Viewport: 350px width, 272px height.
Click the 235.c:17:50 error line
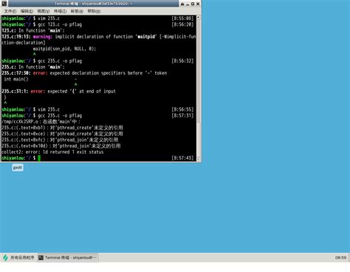[84, 73]
